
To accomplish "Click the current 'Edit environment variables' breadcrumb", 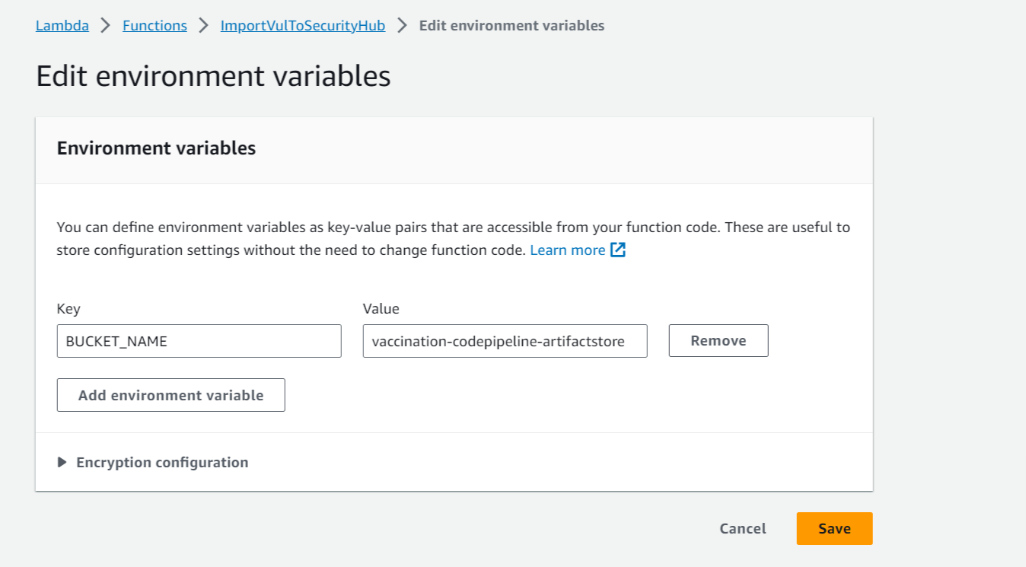I will click(511, 26).
